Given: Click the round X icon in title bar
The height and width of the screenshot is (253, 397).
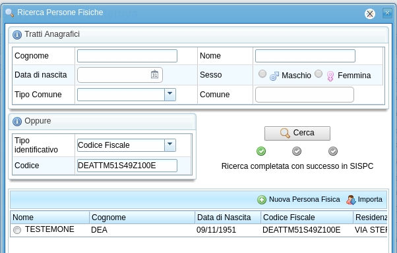Looking at the screenshot, I should coord(370,14).
